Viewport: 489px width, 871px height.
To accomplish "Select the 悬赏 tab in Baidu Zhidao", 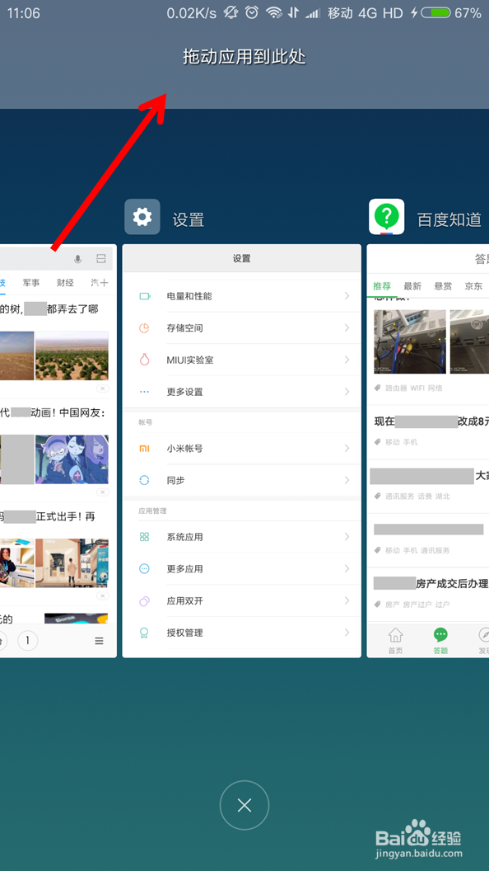I will pyautogui.click(x=443, y=286).
